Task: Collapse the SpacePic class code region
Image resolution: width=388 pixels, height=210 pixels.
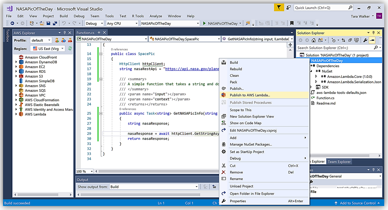Action: coord(101,54)
